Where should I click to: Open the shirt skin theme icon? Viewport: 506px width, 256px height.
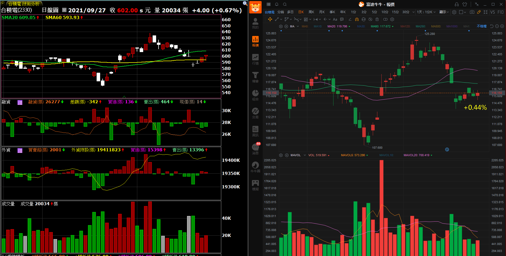pos(465,4)
